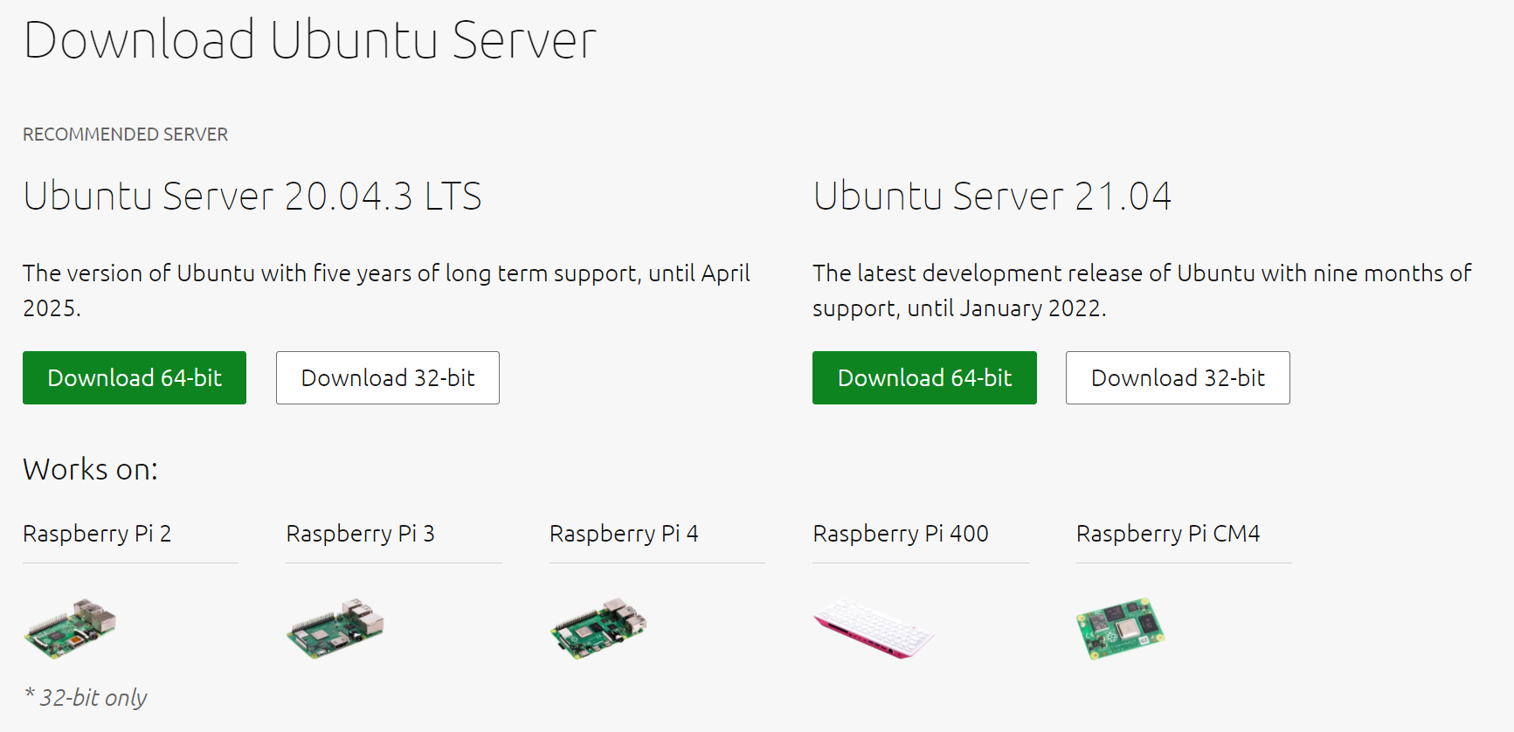Click the RECOMMENDED SERVER label
The width and height of the screenshot is (1514, 732).
pyautogui.click(x=125, y=135)
